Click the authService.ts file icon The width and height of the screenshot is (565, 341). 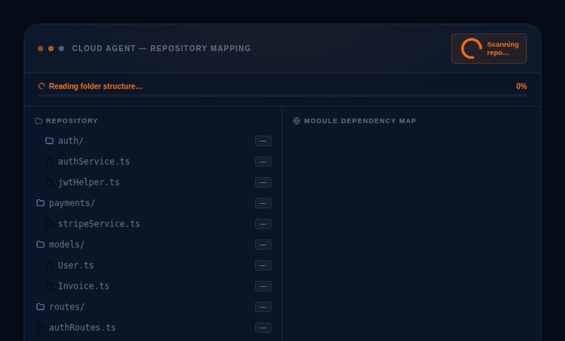(x=49, y=161)
